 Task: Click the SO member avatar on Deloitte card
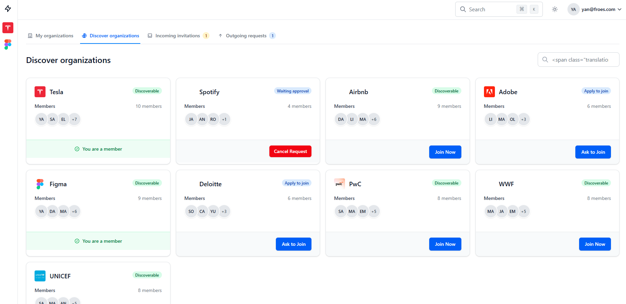tap(191, 212)
